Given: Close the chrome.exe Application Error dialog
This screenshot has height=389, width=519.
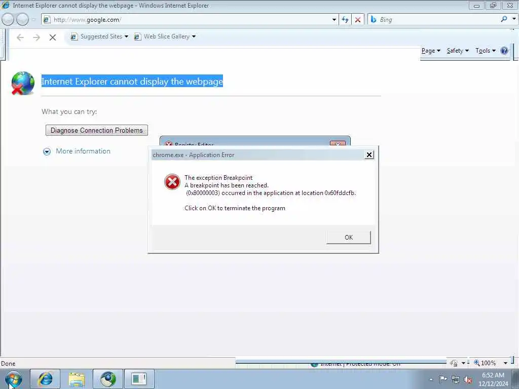Looking at the screenshot, I should (369, 155).
